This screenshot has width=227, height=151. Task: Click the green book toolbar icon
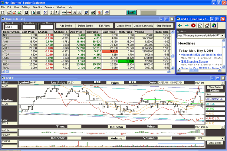point(64,13)
